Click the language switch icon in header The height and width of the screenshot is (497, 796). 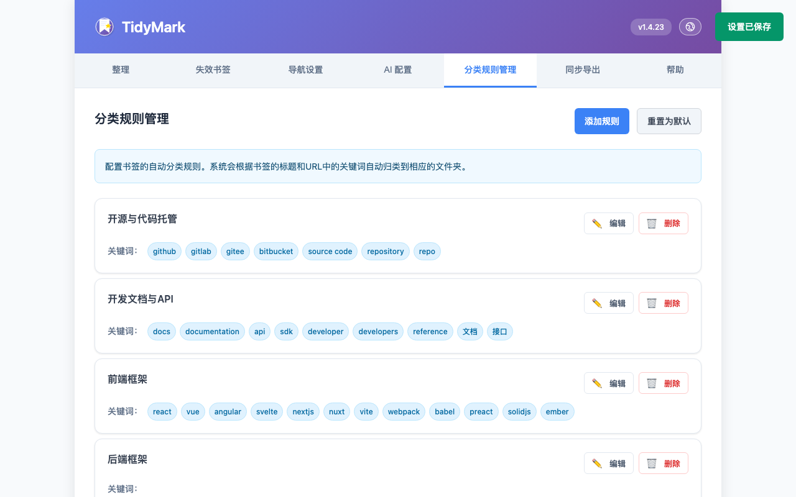point(690,27)
